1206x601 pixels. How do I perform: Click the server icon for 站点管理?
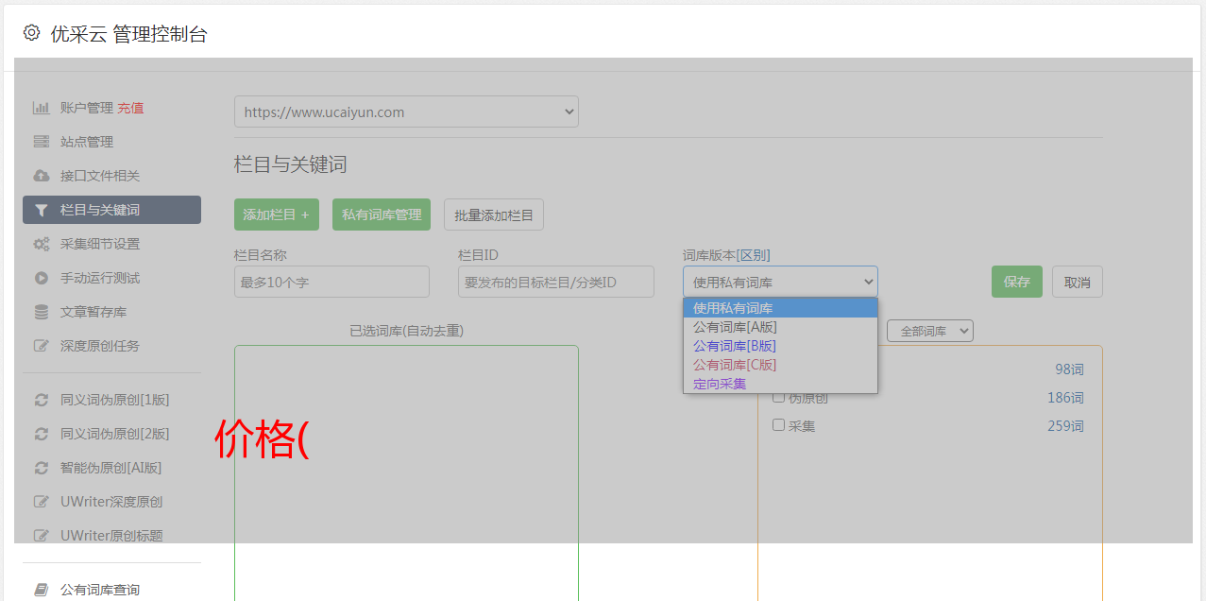(42, 142)
